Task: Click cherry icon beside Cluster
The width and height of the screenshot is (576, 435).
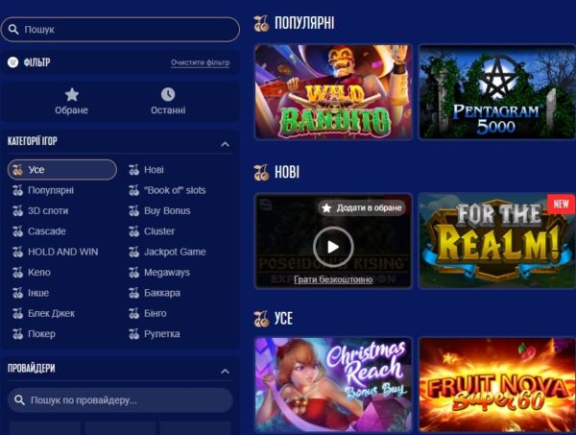Action: coord(133,231)
